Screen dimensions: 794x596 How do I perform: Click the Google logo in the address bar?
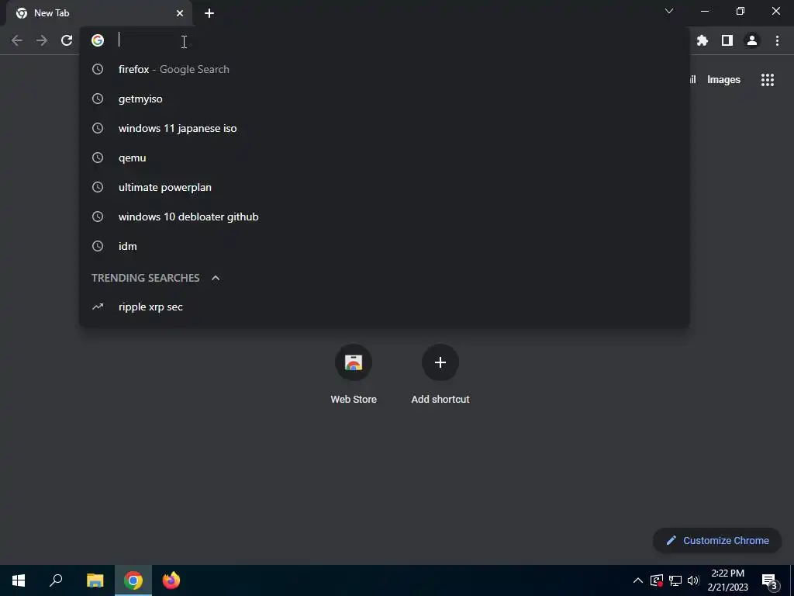pos(98,40)
